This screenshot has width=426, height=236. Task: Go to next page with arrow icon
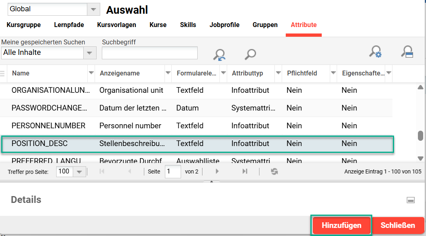coord(217,171)
